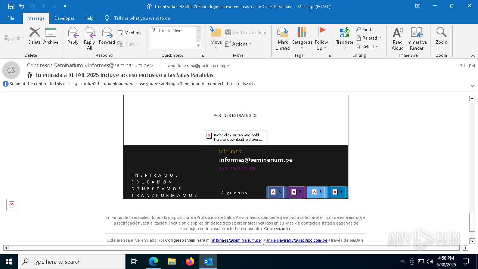The width and height of the screenshot is (478, 269).
Task: Click the second purple blocked social icon
Action: pyautogui.click(x=297, y=192)
